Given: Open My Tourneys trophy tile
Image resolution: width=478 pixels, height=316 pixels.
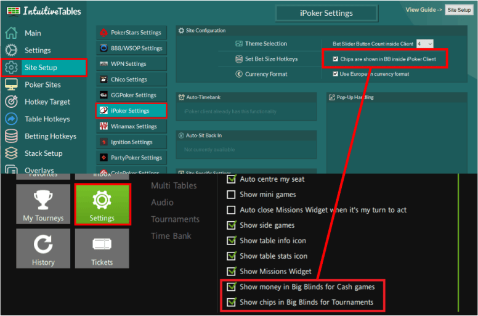Looking at the screenshot, I should point(43,204).
